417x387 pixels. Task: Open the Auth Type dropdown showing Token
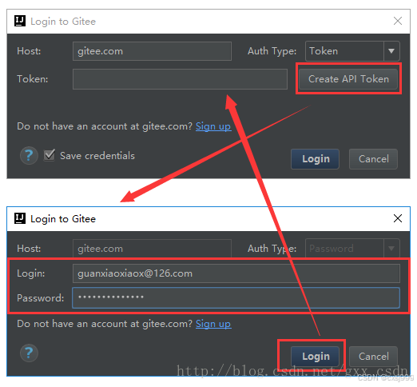[352, 51]
